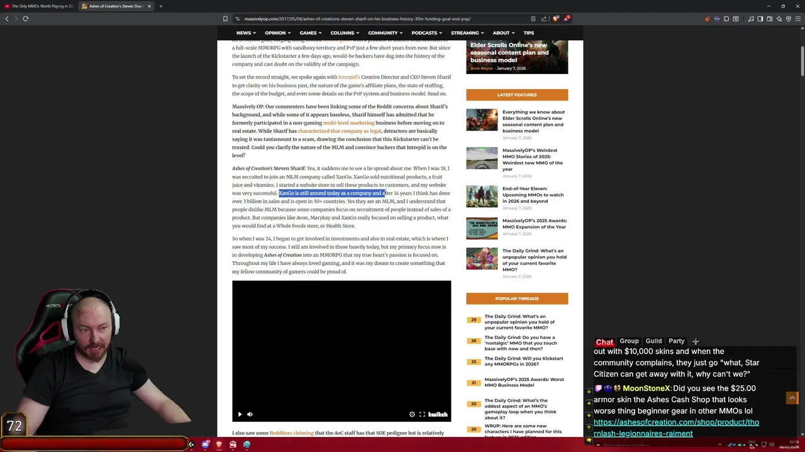Open Worst MMO Business Model thread
The width and height of the screenshot is (805, 452).
[x=524, y=382]
